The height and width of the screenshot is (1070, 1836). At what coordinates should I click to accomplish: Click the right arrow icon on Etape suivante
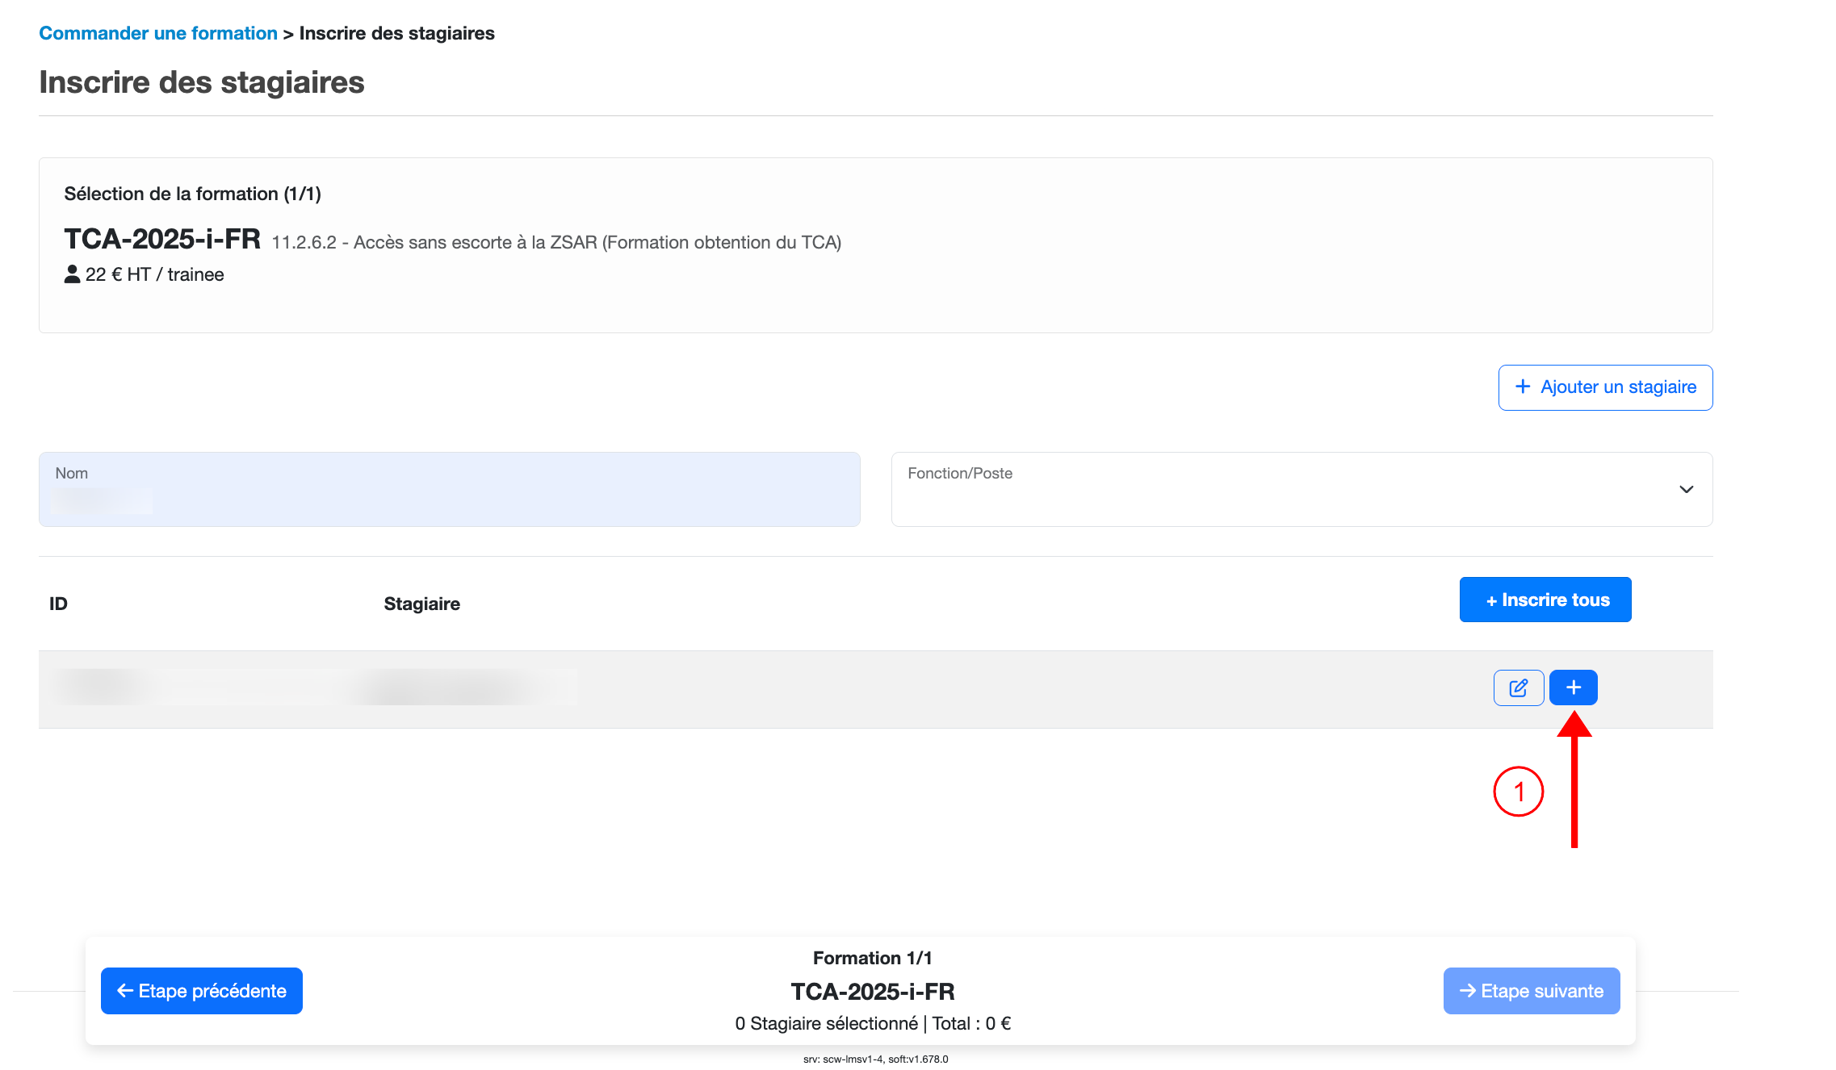pyautogui.click(x=1468, y=991)
